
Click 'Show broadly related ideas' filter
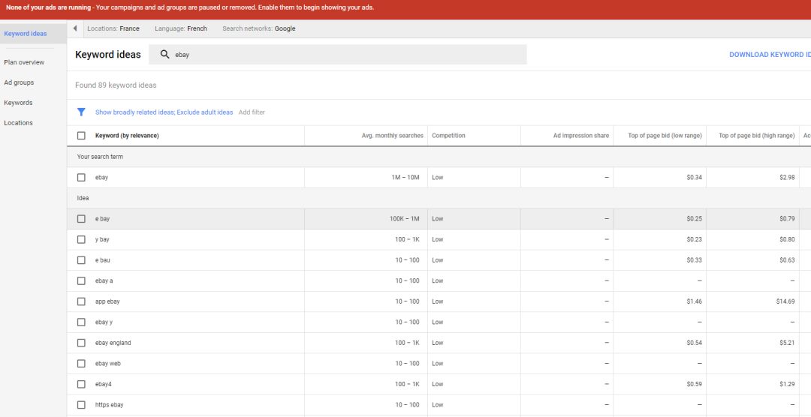(134, 112)
